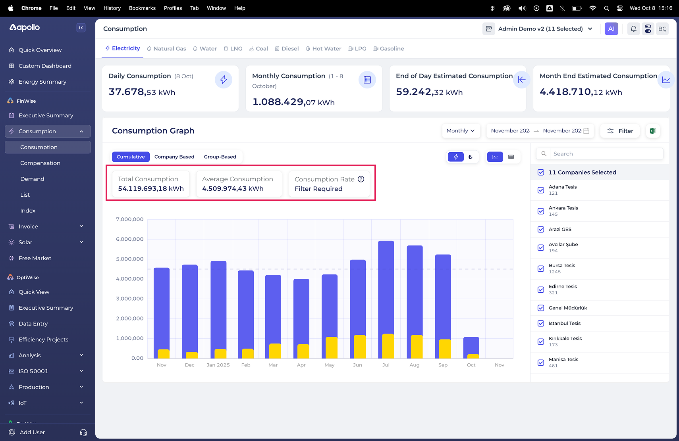The width and height of the screenshot is (679, 441).
Task: Collapse the sidebar with the arrow icon
Action: 81,28
